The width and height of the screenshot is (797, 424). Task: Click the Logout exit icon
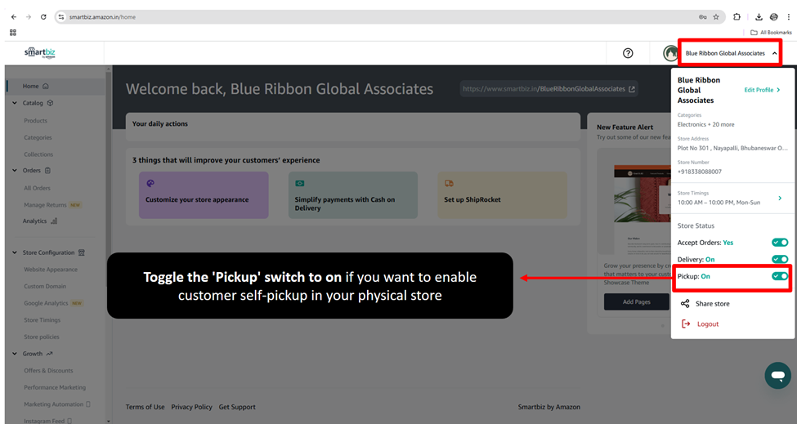(686, 324)
